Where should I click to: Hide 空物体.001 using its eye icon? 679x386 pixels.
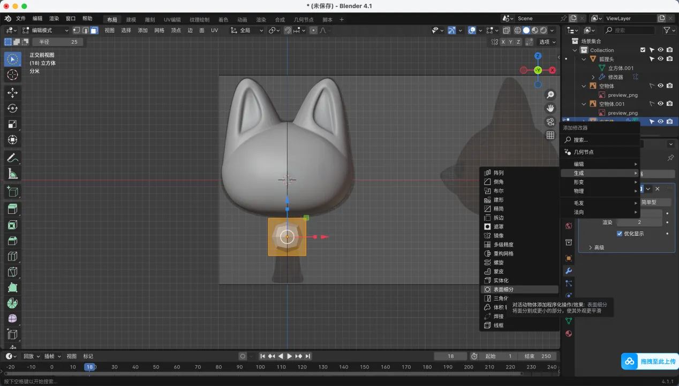point(660,104)
